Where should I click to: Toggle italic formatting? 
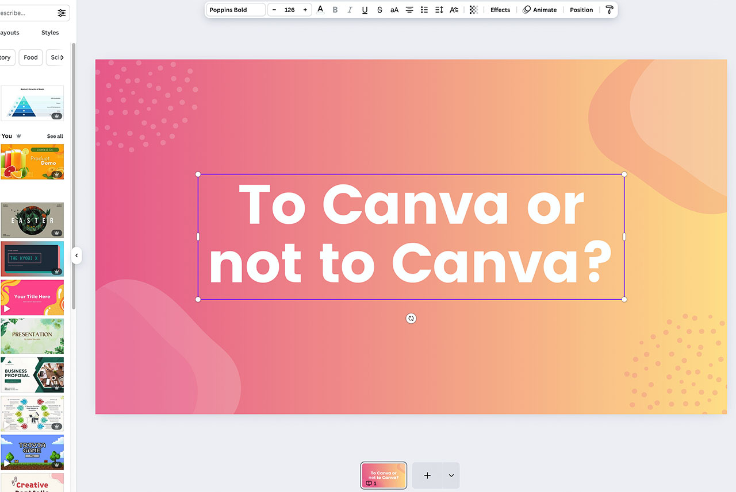(350, 10)
